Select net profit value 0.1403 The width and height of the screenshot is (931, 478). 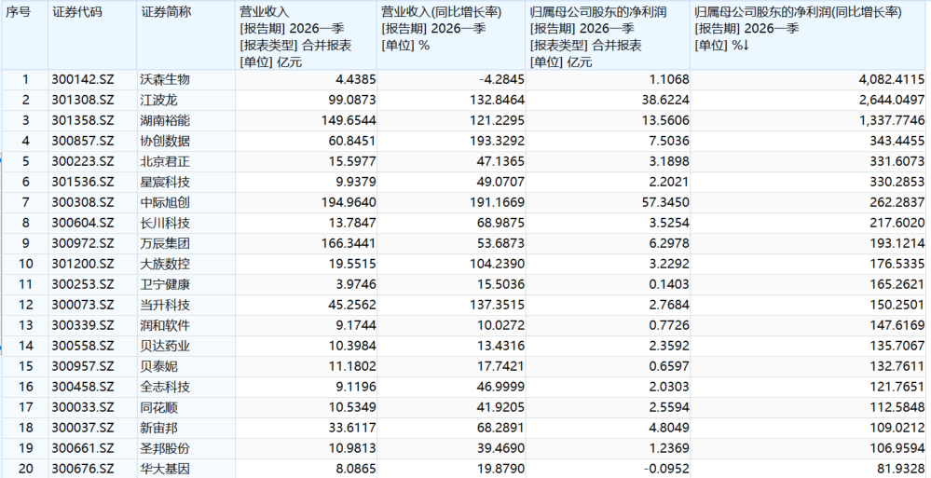pyautogui.click(x=670, y=285)
